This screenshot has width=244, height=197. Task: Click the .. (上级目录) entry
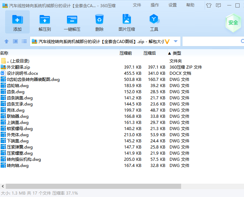(x=18, y=61)
